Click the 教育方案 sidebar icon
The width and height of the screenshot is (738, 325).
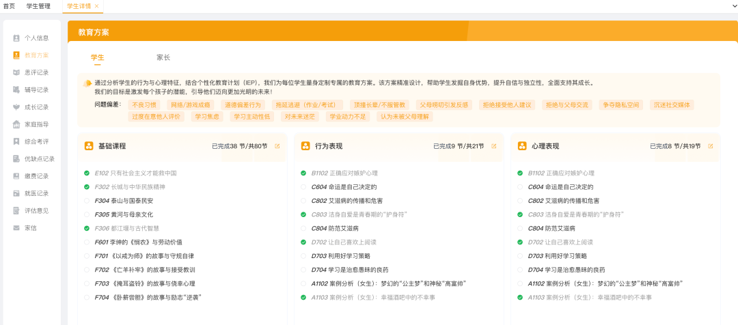pos(16,55)
